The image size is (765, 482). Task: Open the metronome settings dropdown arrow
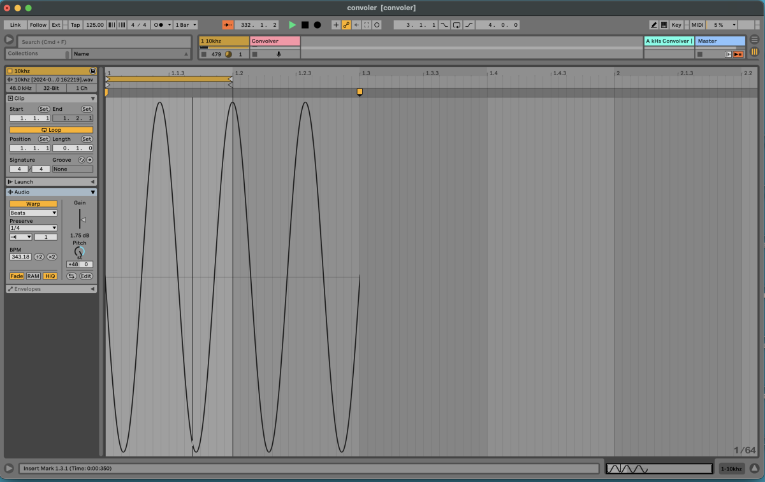point(170,25)
